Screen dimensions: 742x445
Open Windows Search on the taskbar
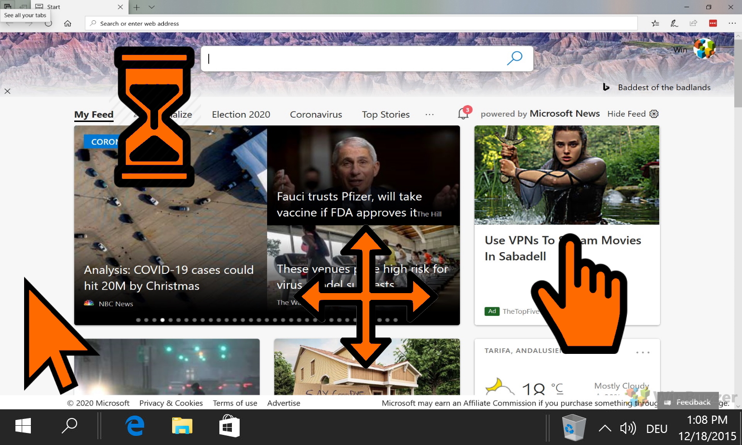(x=69, y=426)
